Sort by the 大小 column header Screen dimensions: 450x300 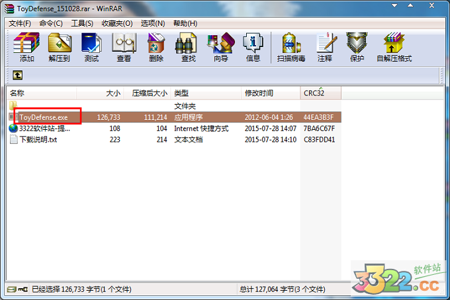tap(100, 93)
